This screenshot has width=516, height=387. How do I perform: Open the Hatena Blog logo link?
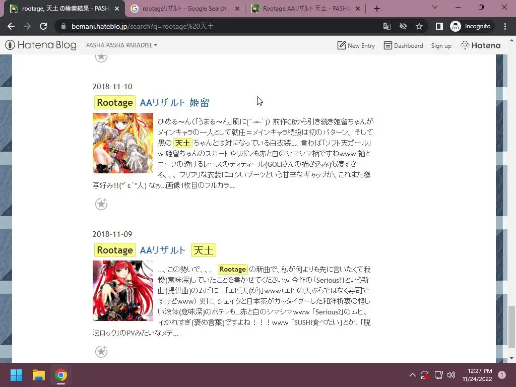(x=40, y=45)
